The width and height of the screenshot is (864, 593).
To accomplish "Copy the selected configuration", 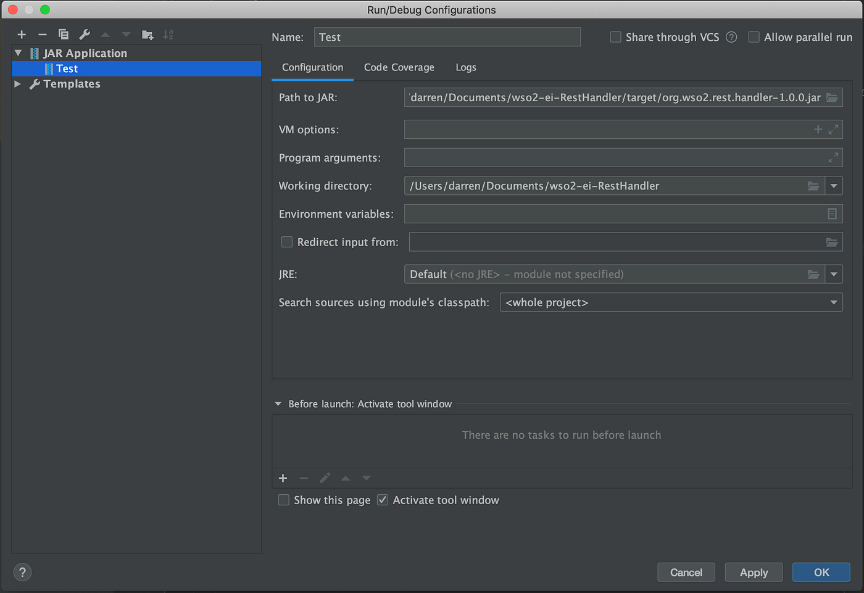I will click(64, 35).
